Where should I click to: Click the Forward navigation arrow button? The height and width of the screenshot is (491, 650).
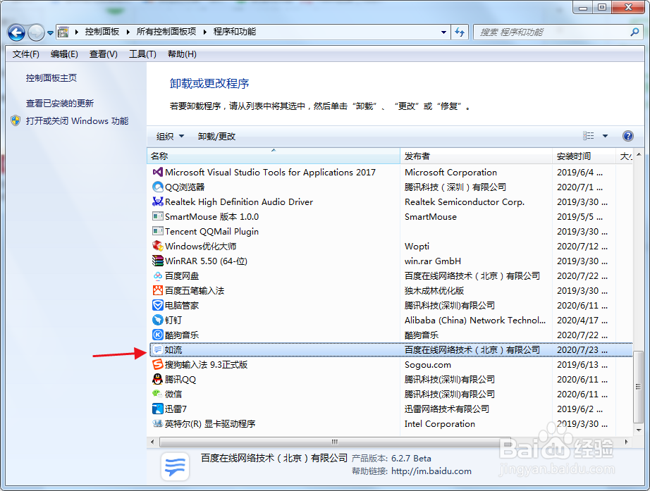tap(36, 32)
